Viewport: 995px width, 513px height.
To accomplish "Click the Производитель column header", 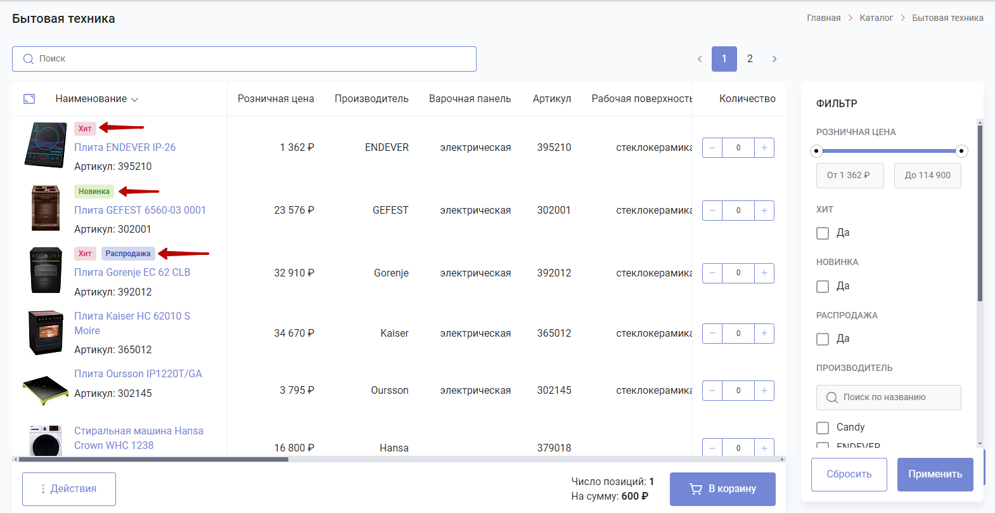I will pyautogui.click(x=371, y=99).
